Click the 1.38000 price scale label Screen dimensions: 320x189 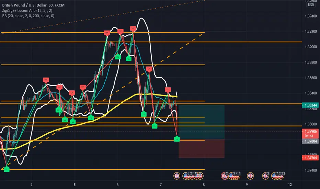click(x=311, y=124)
